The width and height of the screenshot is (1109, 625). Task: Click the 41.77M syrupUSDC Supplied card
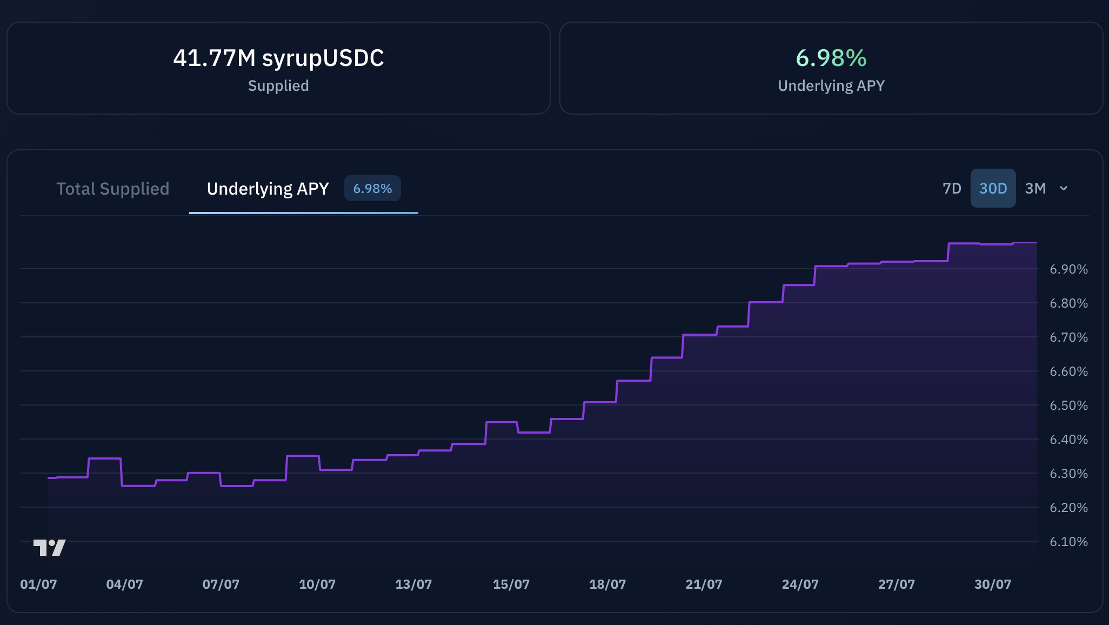(278, 68)
